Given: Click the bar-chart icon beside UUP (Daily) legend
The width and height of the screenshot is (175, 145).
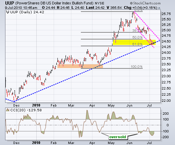Looking at the screenshot, I should pos(8,12).
